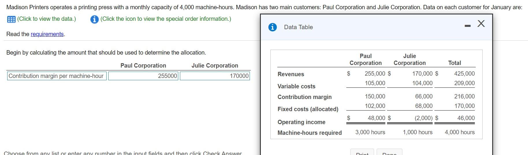Click total fixed costs 170,000 cell
528x155 pixels.
coord(464,106)
